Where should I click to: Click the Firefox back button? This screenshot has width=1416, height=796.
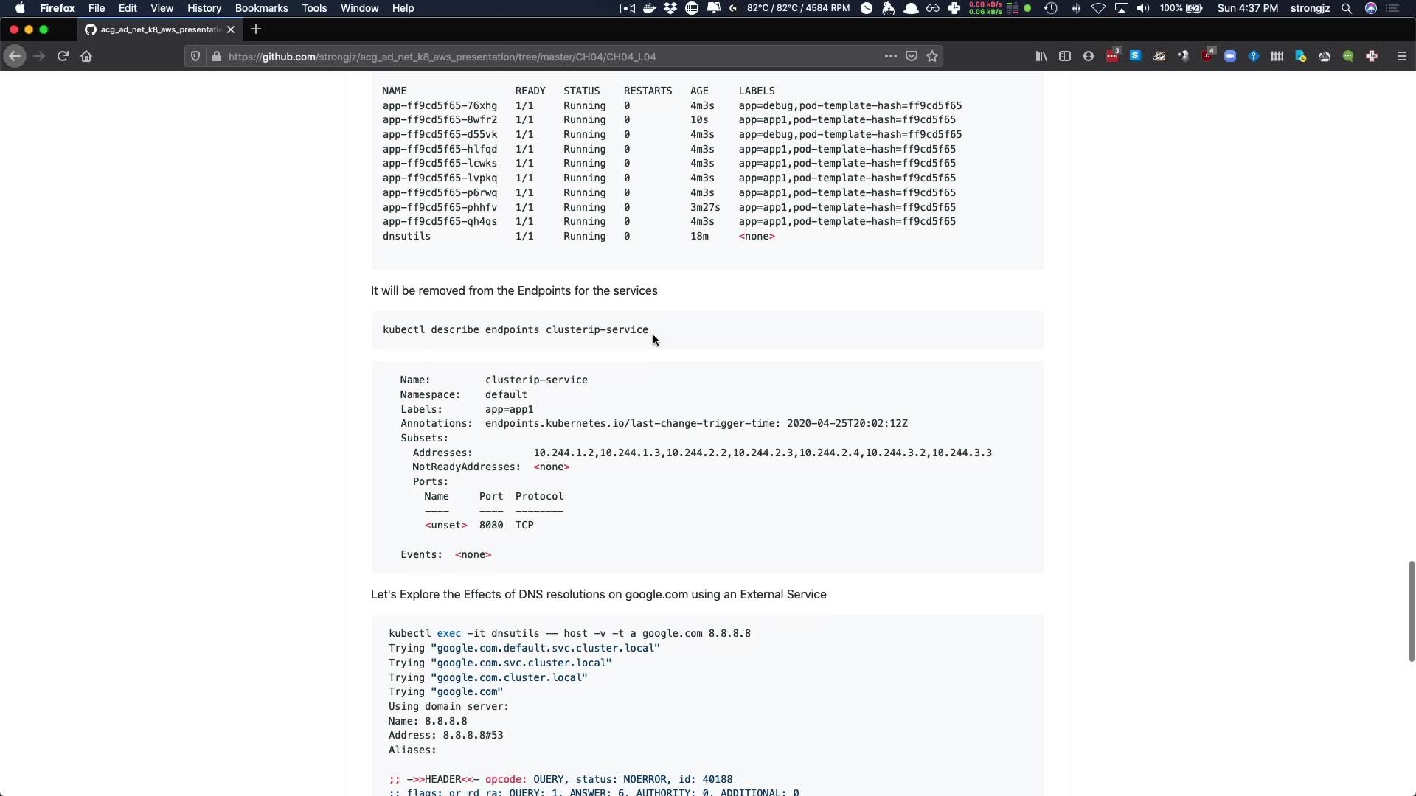[x=15, y=56]
